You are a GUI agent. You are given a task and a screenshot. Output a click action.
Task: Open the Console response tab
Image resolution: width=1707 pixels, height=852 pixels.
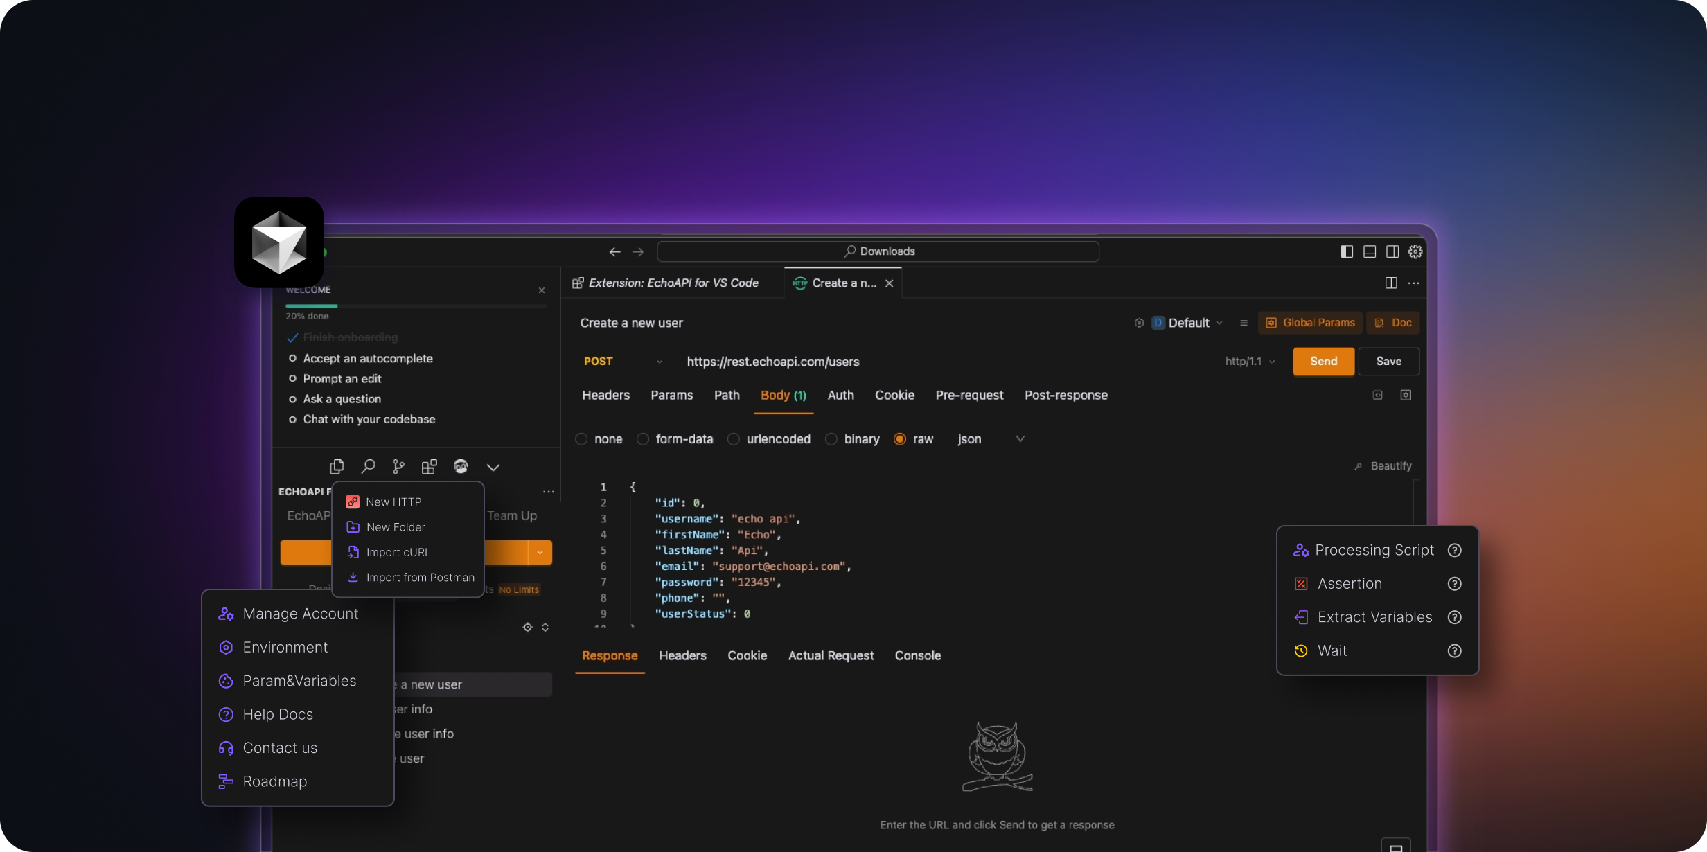coord(918,656)
